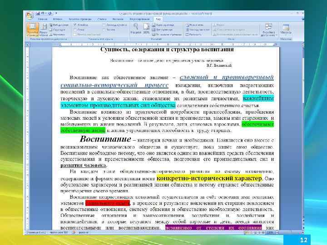327x245 pixels.
Task: Open the Вставка ribbon tab
Action: pyautogui.click(x=57, y=19)
